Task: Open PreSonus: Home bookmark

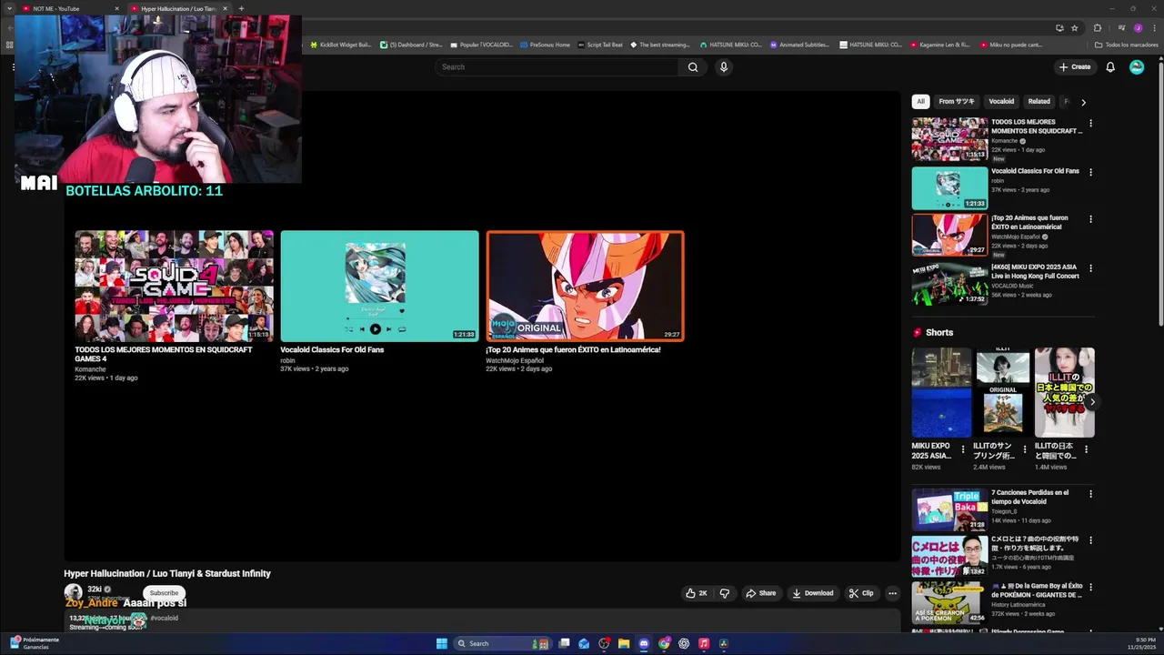Action: click(x=545, y=45)
